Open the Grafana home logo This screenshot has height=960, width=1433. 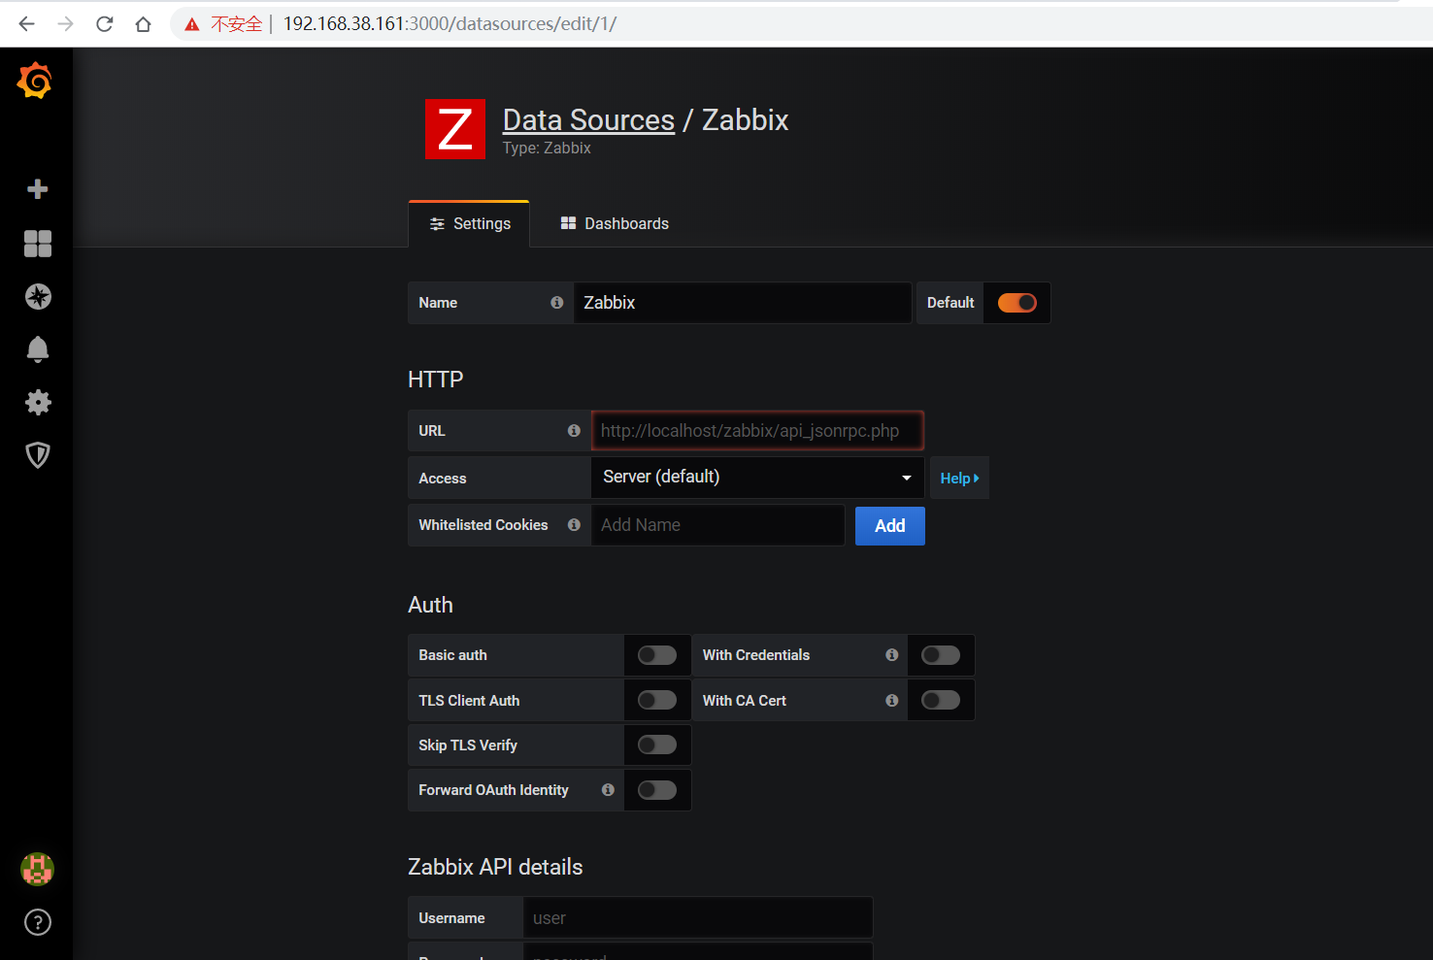point(35,81)
